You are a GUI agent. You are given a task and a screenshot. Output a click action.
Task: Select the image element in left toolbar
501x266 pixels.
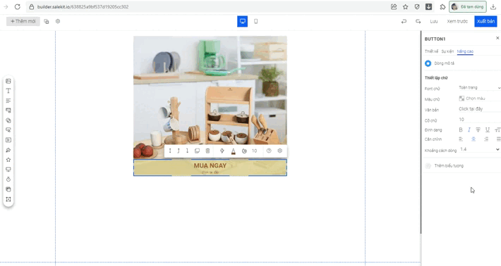(8, 81)
